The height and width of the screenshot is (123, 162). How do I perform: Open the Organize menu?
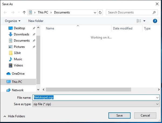tap(13, 21)
